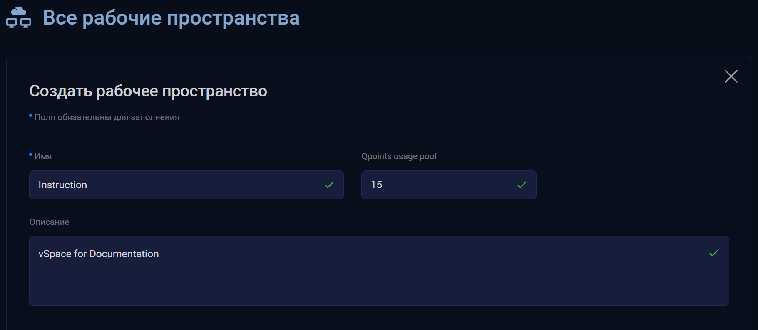
Task: Click the "Создать рабочее пространство" title
Action: 148,91
